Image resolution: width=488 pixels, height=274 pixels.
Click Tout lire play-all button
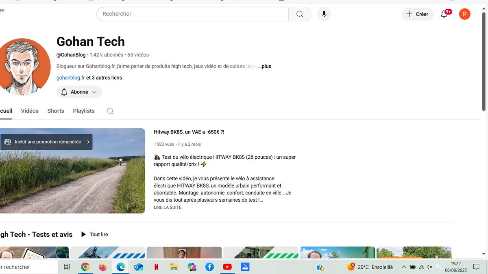coord(94,235)
